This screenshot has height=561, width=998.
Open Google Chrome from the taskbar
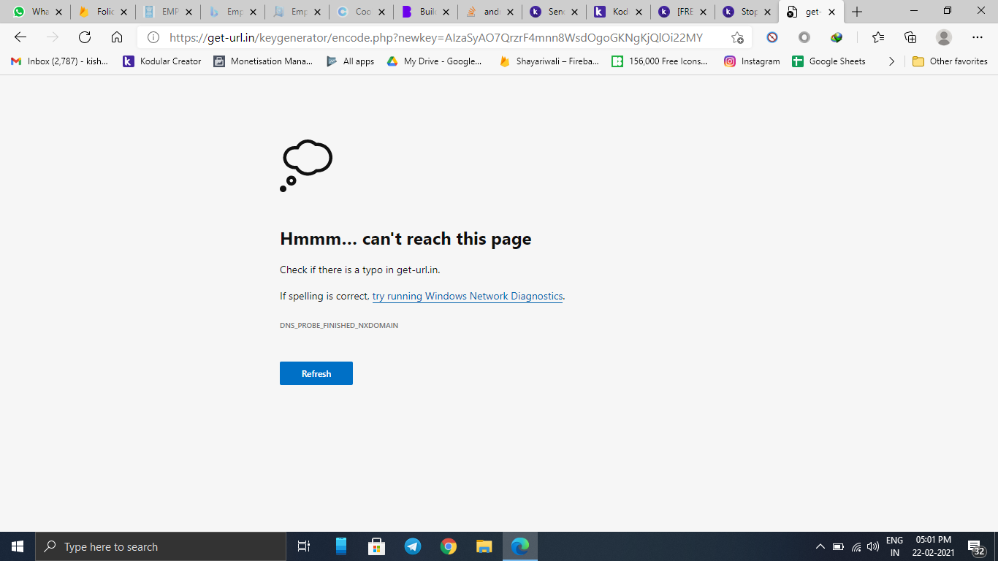[449, 546]
